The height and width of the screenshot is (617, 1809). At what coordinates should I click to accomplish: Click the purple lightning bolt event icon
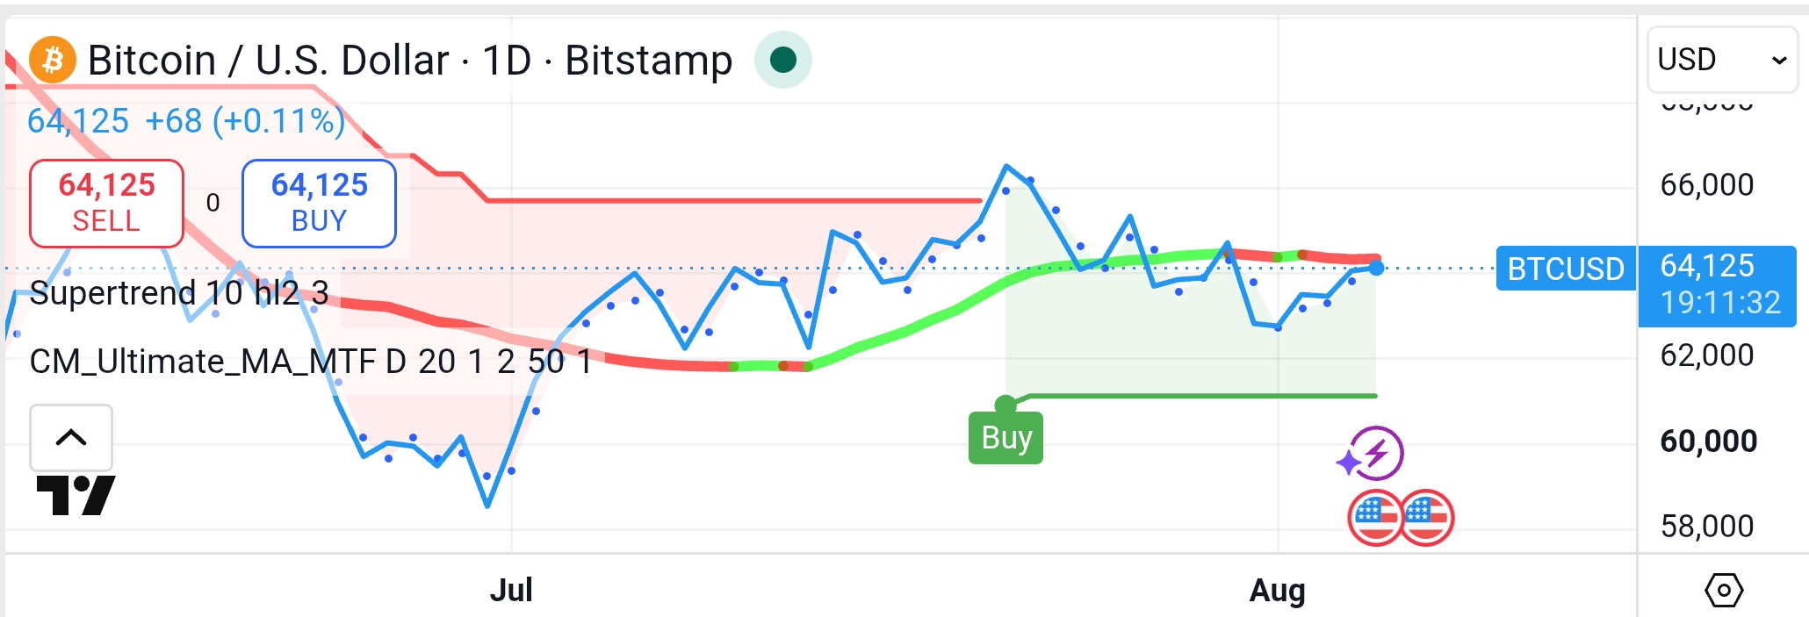(x=1372, y=454)
